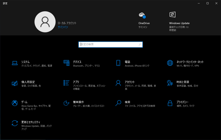The width and height of the screenshot is (221, 140).
Task: Go to アカウント title text
Action: (130, 82)
